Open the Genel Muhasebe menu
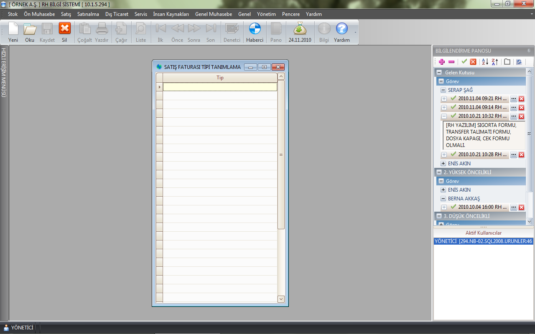Viewport: 535px width, 334px height. (213, 14)
